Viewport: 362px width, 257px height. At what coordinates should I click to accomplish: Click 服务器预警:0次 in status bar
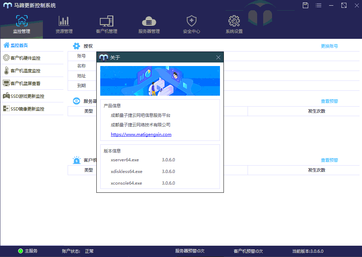[190, 251]
